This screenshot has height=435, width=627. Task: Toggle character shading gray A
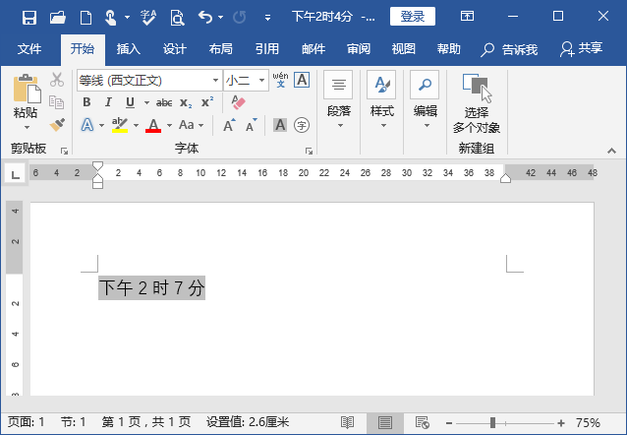(x=280, y=125)
